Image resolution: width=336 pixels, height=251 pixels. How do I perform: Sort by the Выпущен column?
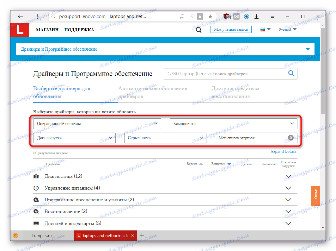click(x=221, y=164)
